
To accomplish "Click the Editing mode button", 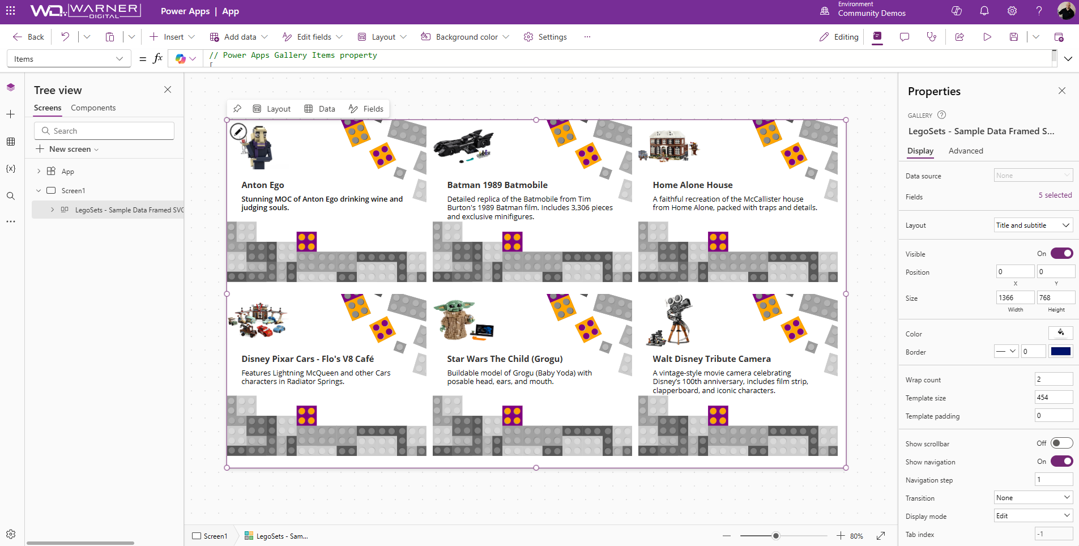I will 839,37.
